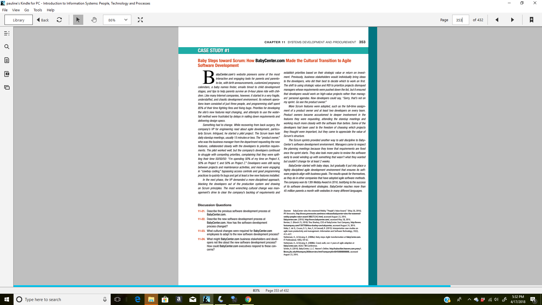
Task: Click the page thumbnails view icon in sidebar
Action: (7, 88)
